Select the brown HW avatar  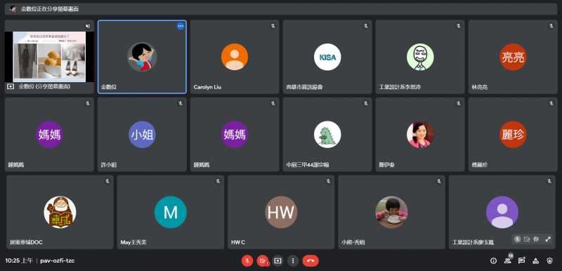coord(281,212)
